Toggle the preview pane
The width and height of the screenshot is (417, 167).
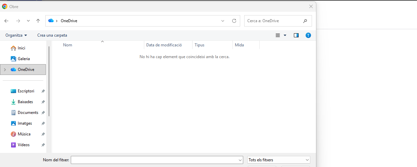point(296,35)
